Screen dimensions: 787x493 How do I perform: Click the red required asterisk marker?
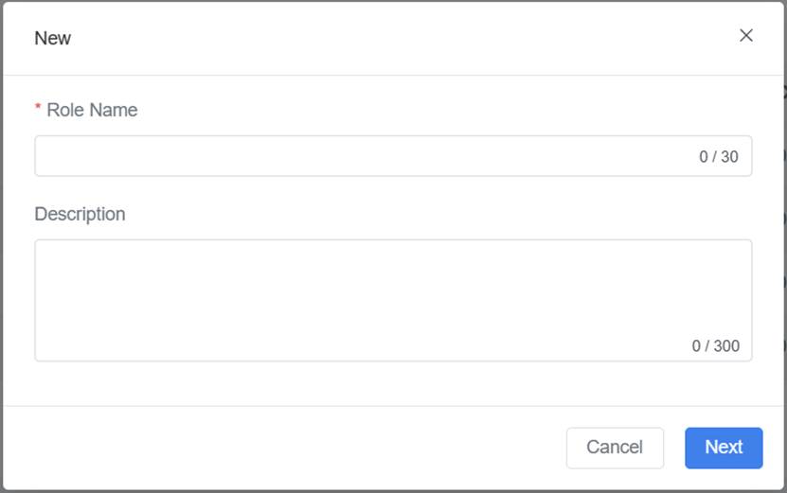click(38, 111)
